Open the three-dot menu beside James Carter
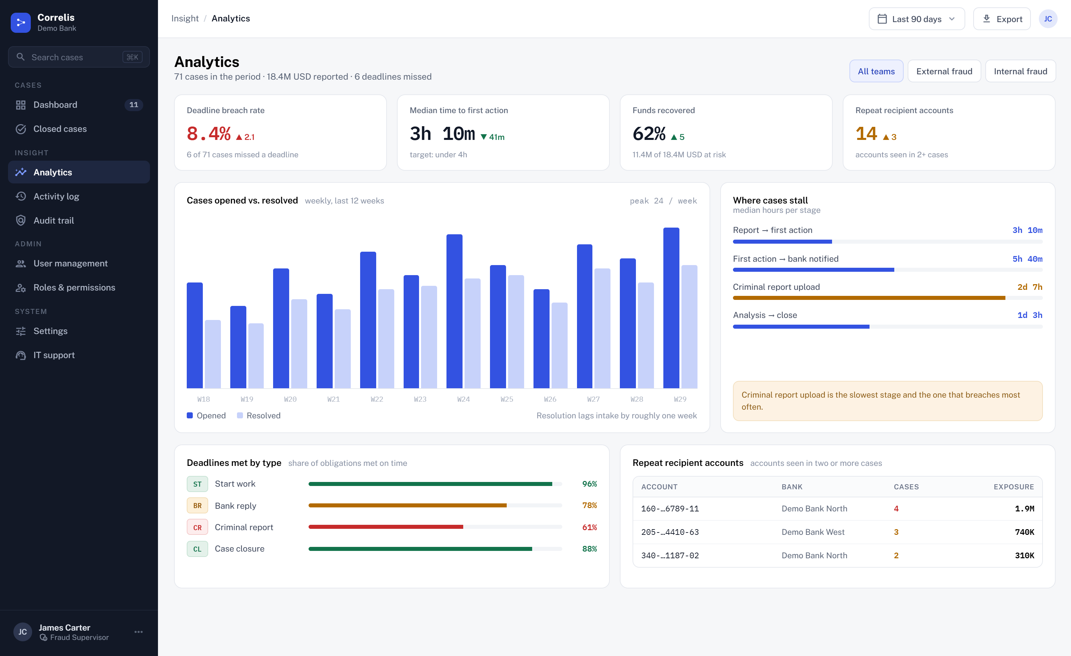 pyautogui.click(x=139, y=632)
